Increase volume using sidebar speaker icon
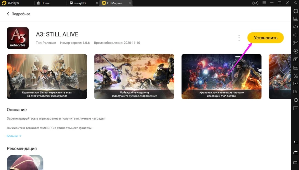The height and width of the screenshot is (170, 299). [295, 27]
